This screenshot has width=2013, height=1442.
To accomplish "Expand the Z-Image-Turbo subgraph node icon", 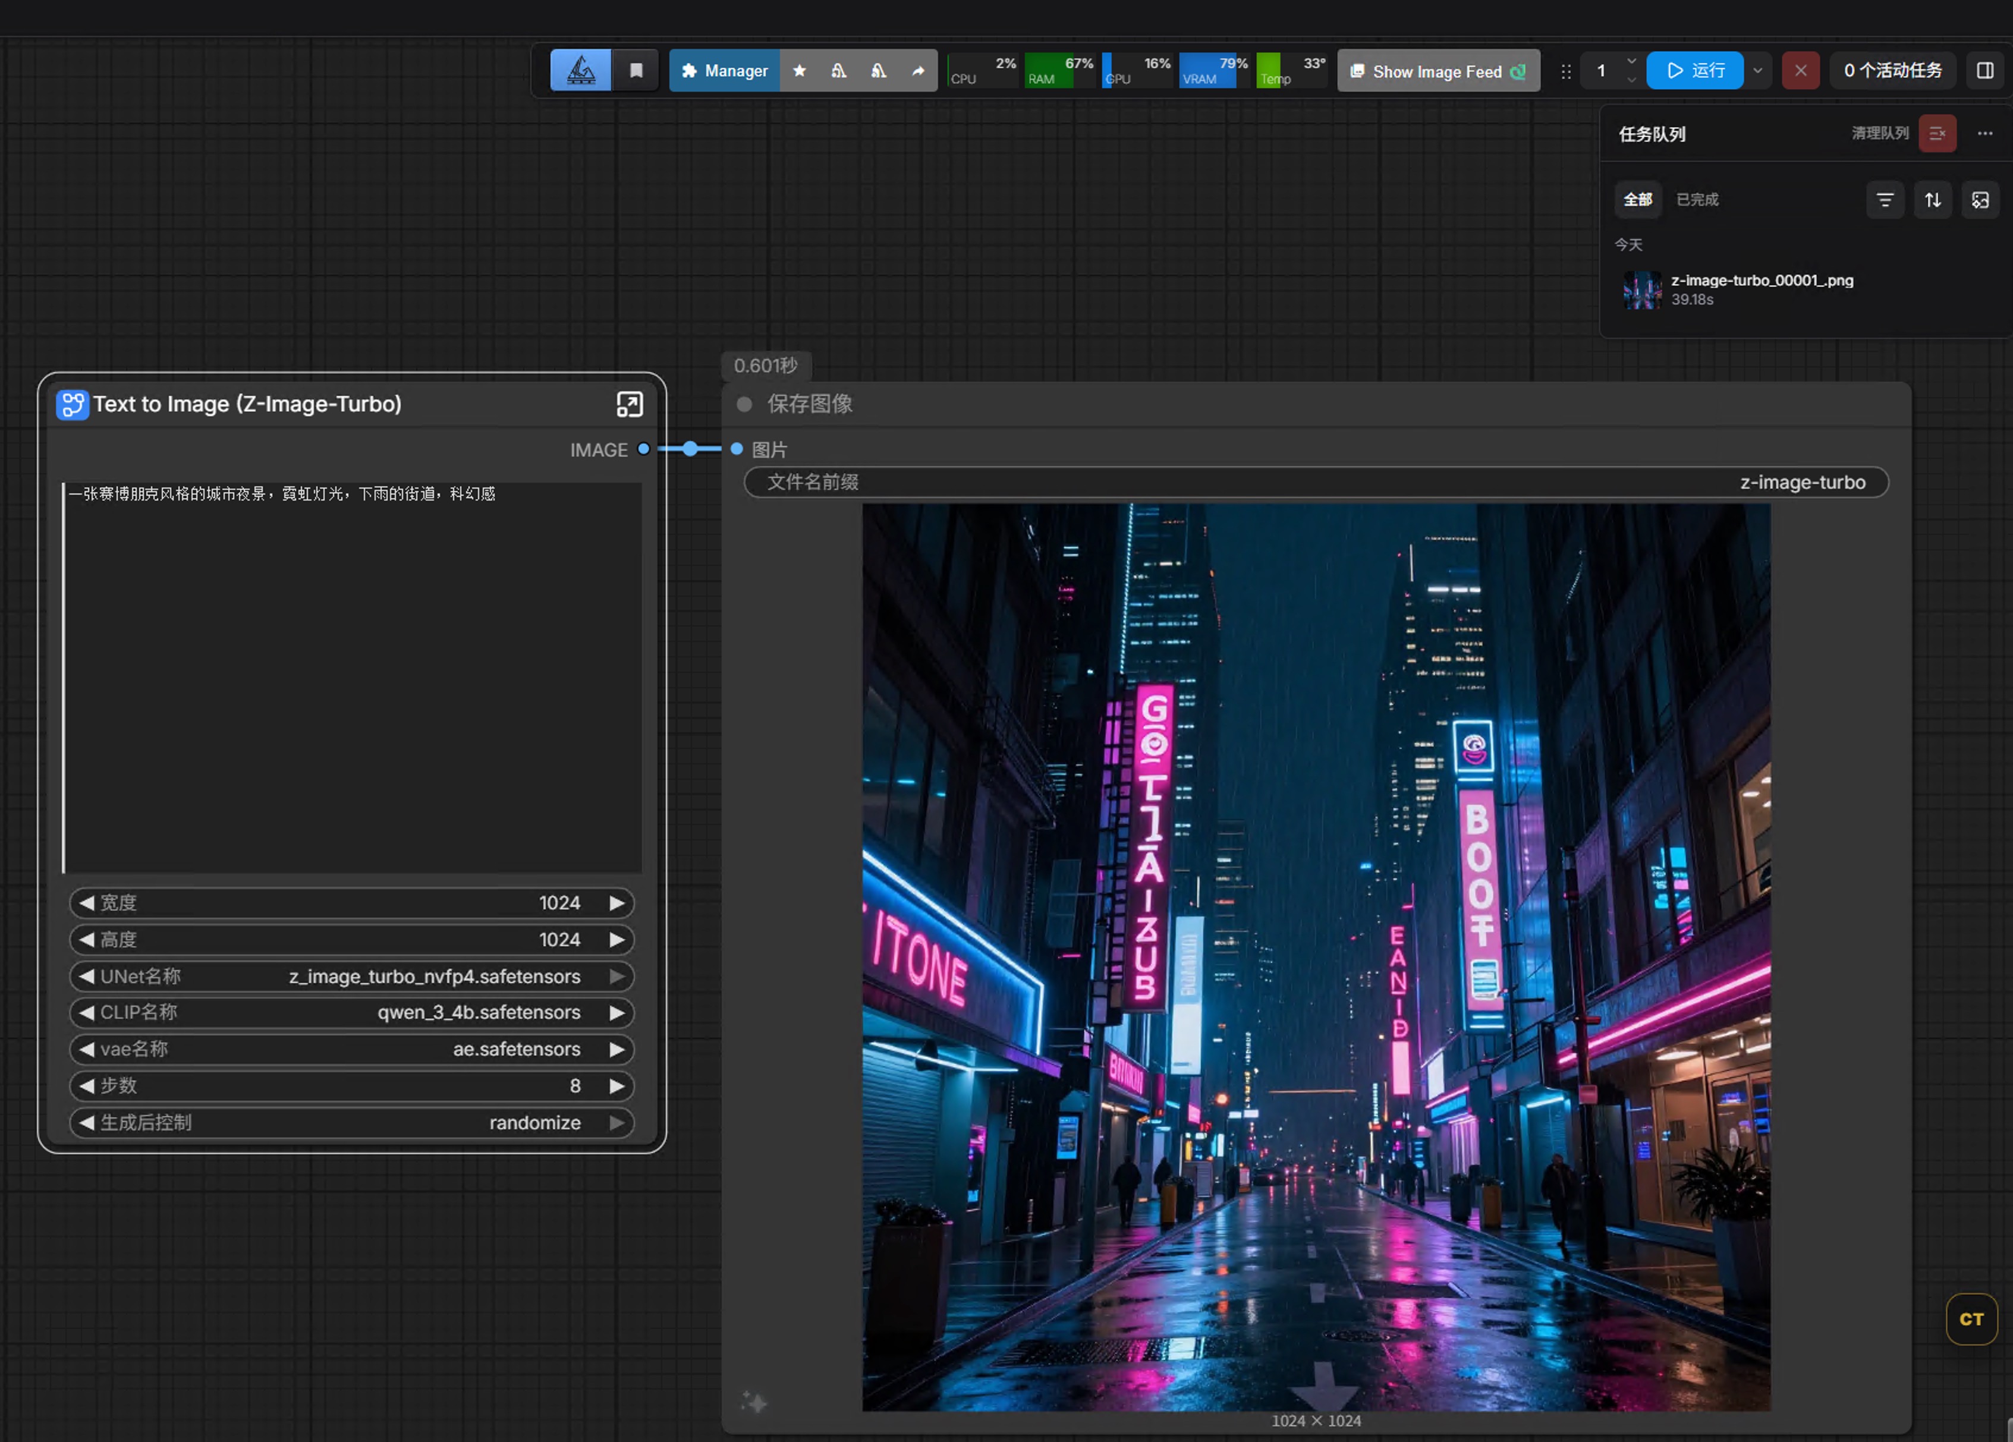I will coord(628,405).
